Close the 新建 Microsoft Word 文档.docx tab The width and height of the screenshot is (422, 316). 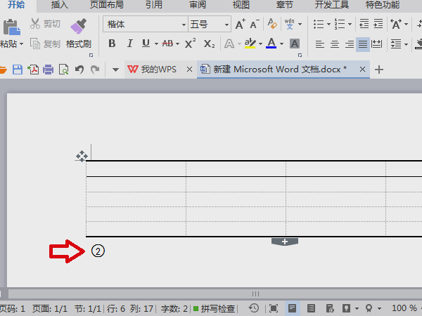pos(362,70)
